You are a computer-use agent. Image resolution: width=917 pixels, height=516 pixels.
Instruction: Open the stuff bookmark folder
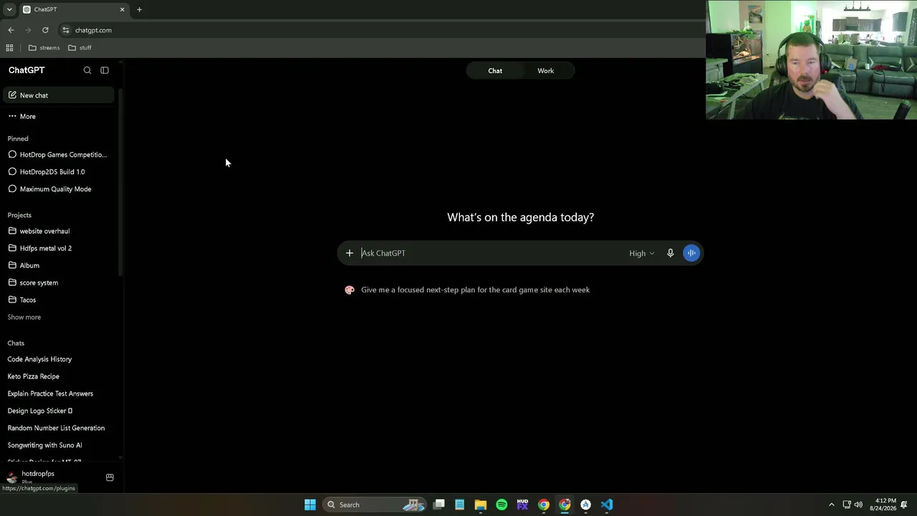80,48
